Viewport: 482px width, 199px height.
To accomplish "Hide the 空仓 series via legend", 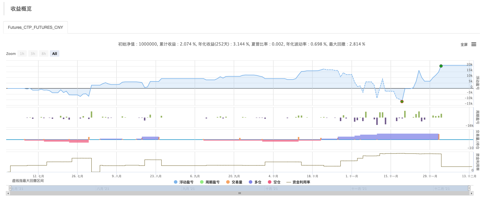I will click(274, 182).
